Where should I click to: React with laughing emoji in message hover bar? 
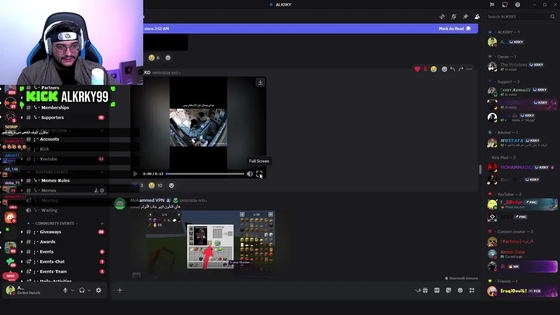(x=434, y=69)
